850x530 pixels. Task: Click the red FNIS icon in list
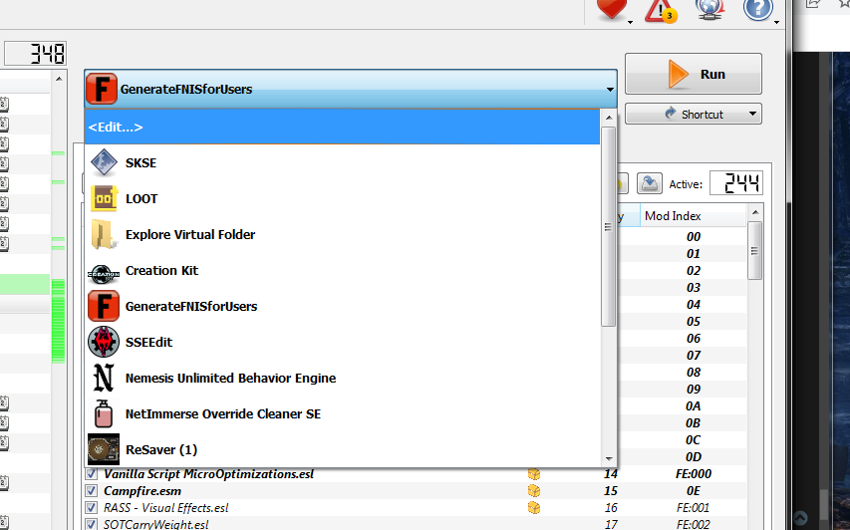pyautogui.click(x=104, y=306)
